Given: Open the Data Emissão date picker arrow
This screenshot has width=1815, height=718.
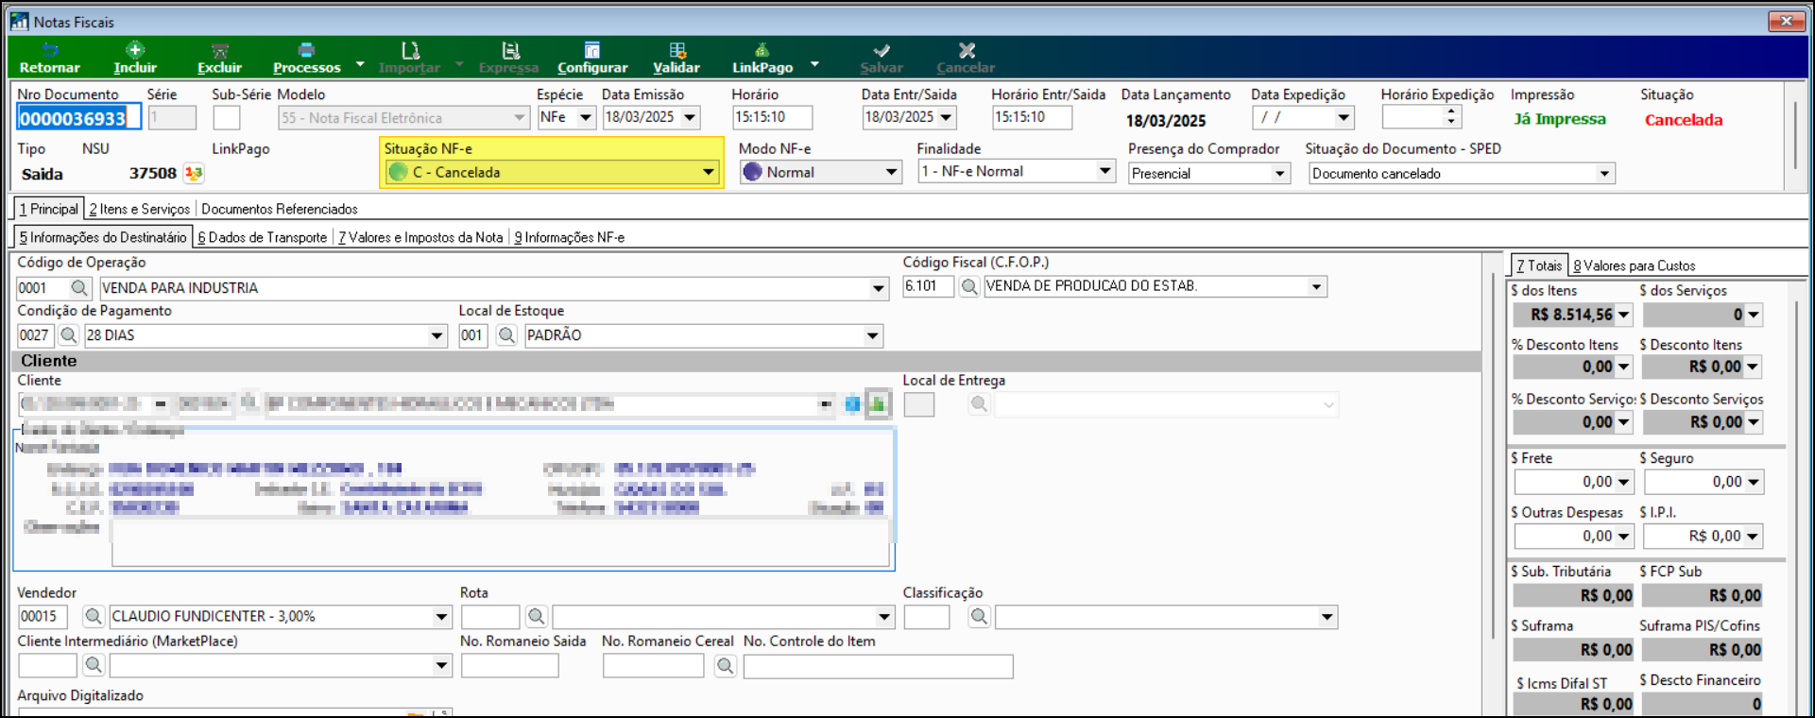Looking at the screenshot, I should pos(690,117).
